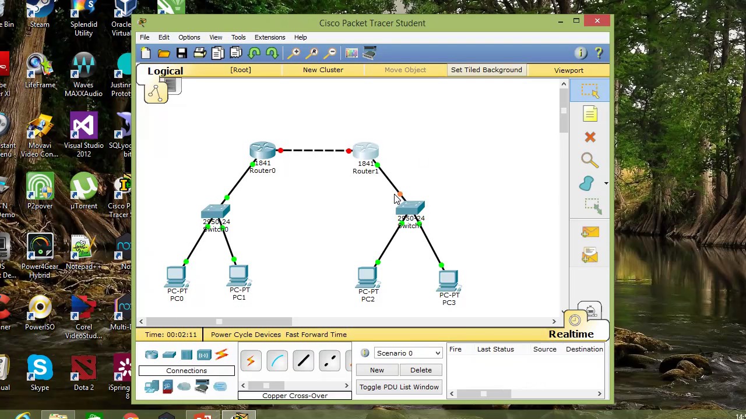The width and height of the screenshot is (746, 419).
Task: Click the Paste toolbar icon
Action: 236,54
